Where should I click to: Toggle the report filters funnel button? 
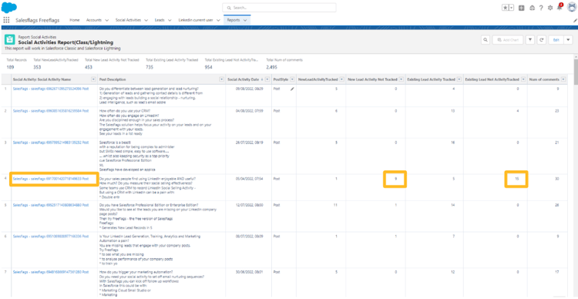click(530, 40)
